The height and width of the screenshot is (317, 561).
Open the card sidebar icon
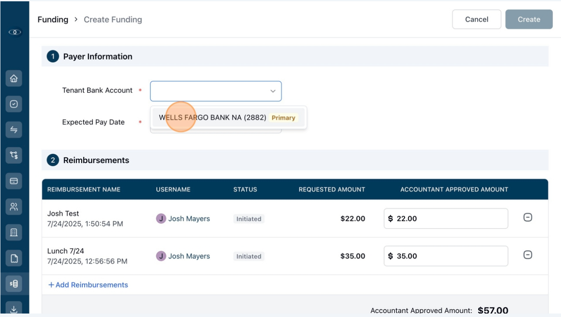(14, 181)
